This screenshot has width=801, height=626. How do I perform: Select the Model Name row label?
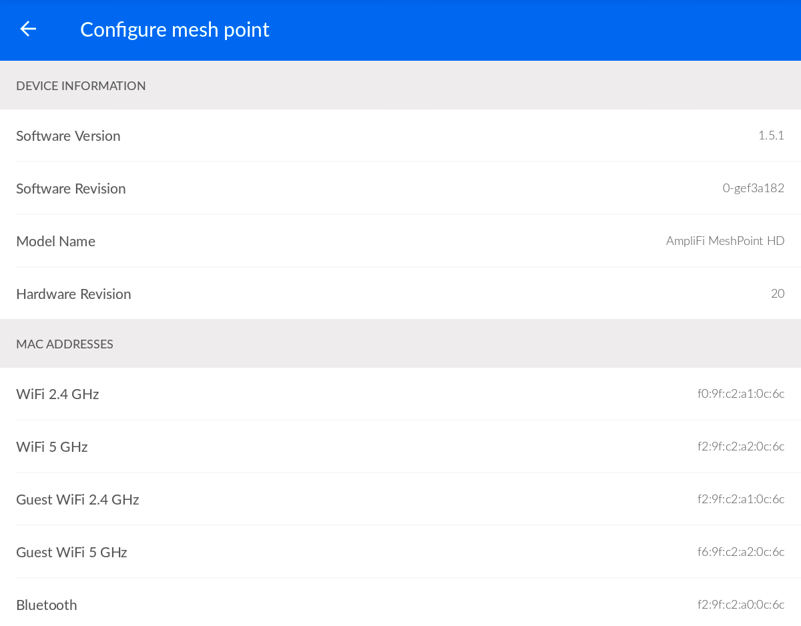coord(55,241)
